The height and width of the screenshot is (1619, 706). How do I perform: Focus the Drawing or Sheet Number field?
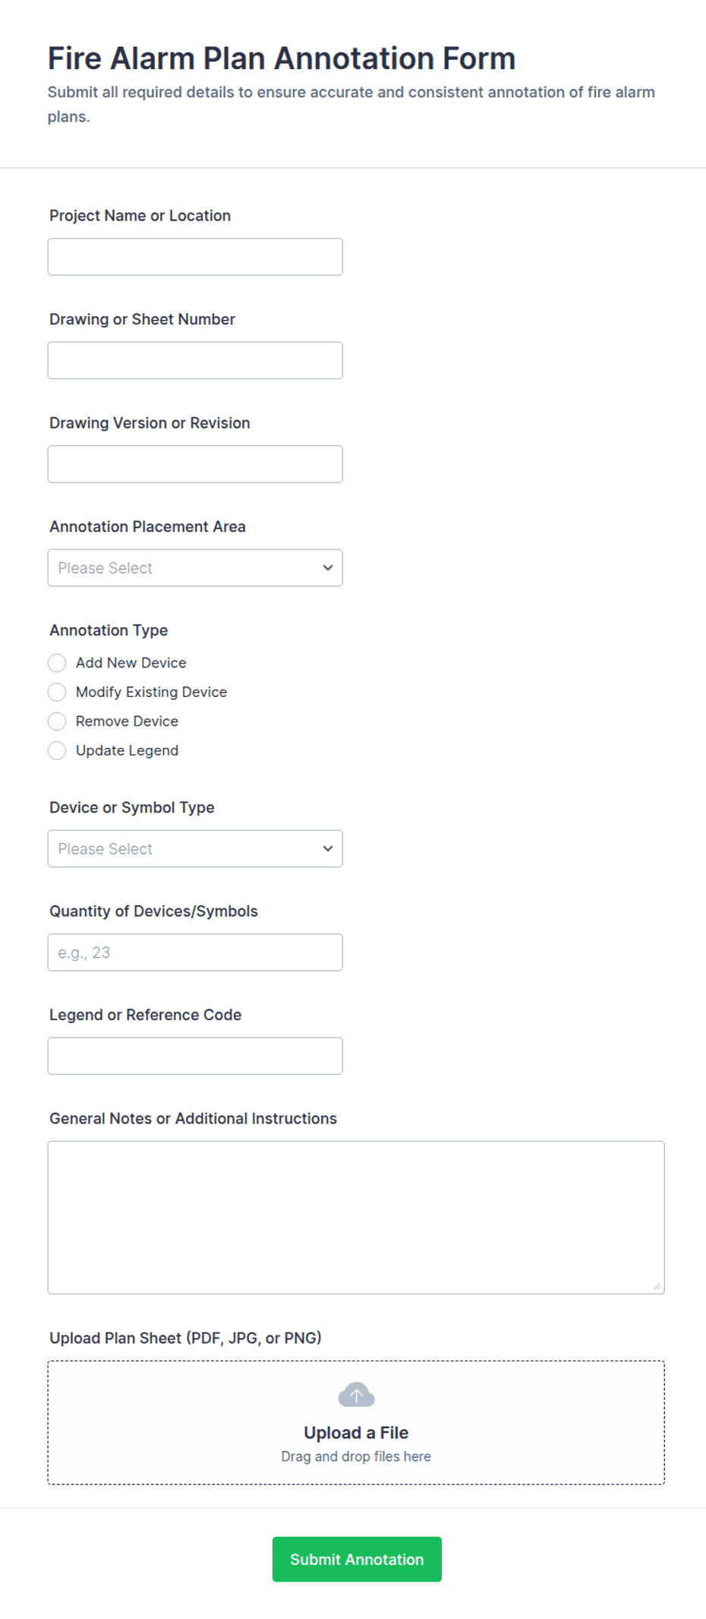(x=194, y=360)
